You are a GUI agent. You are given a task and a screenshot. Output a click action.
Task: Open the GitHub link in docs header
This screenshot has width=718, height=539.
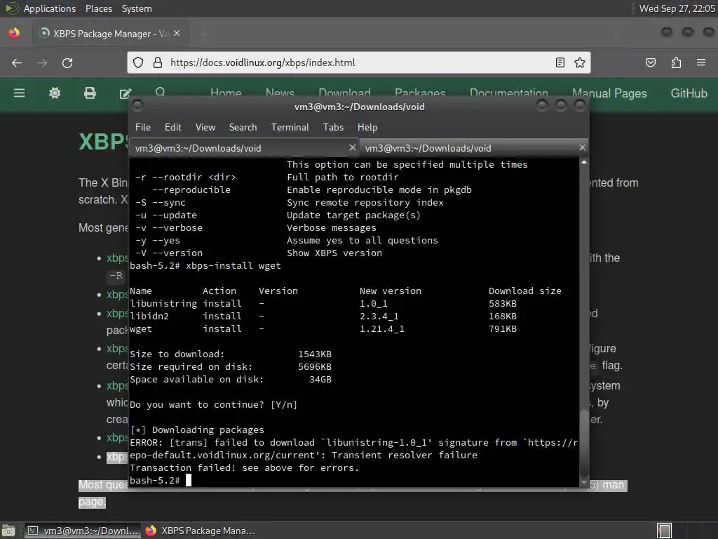[x=689, y=93]
